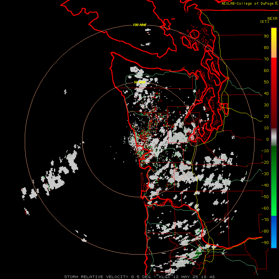Click the -20 value on the velocity scale

point(265,162)
